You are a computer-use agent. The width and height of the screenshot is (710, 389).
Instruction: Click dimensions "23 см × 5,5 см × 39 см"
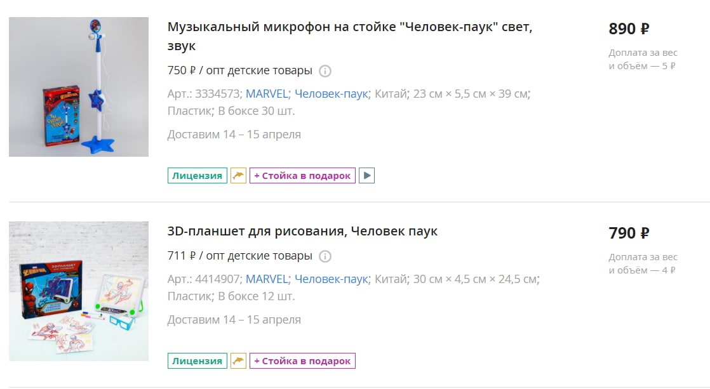click(471, 94)
